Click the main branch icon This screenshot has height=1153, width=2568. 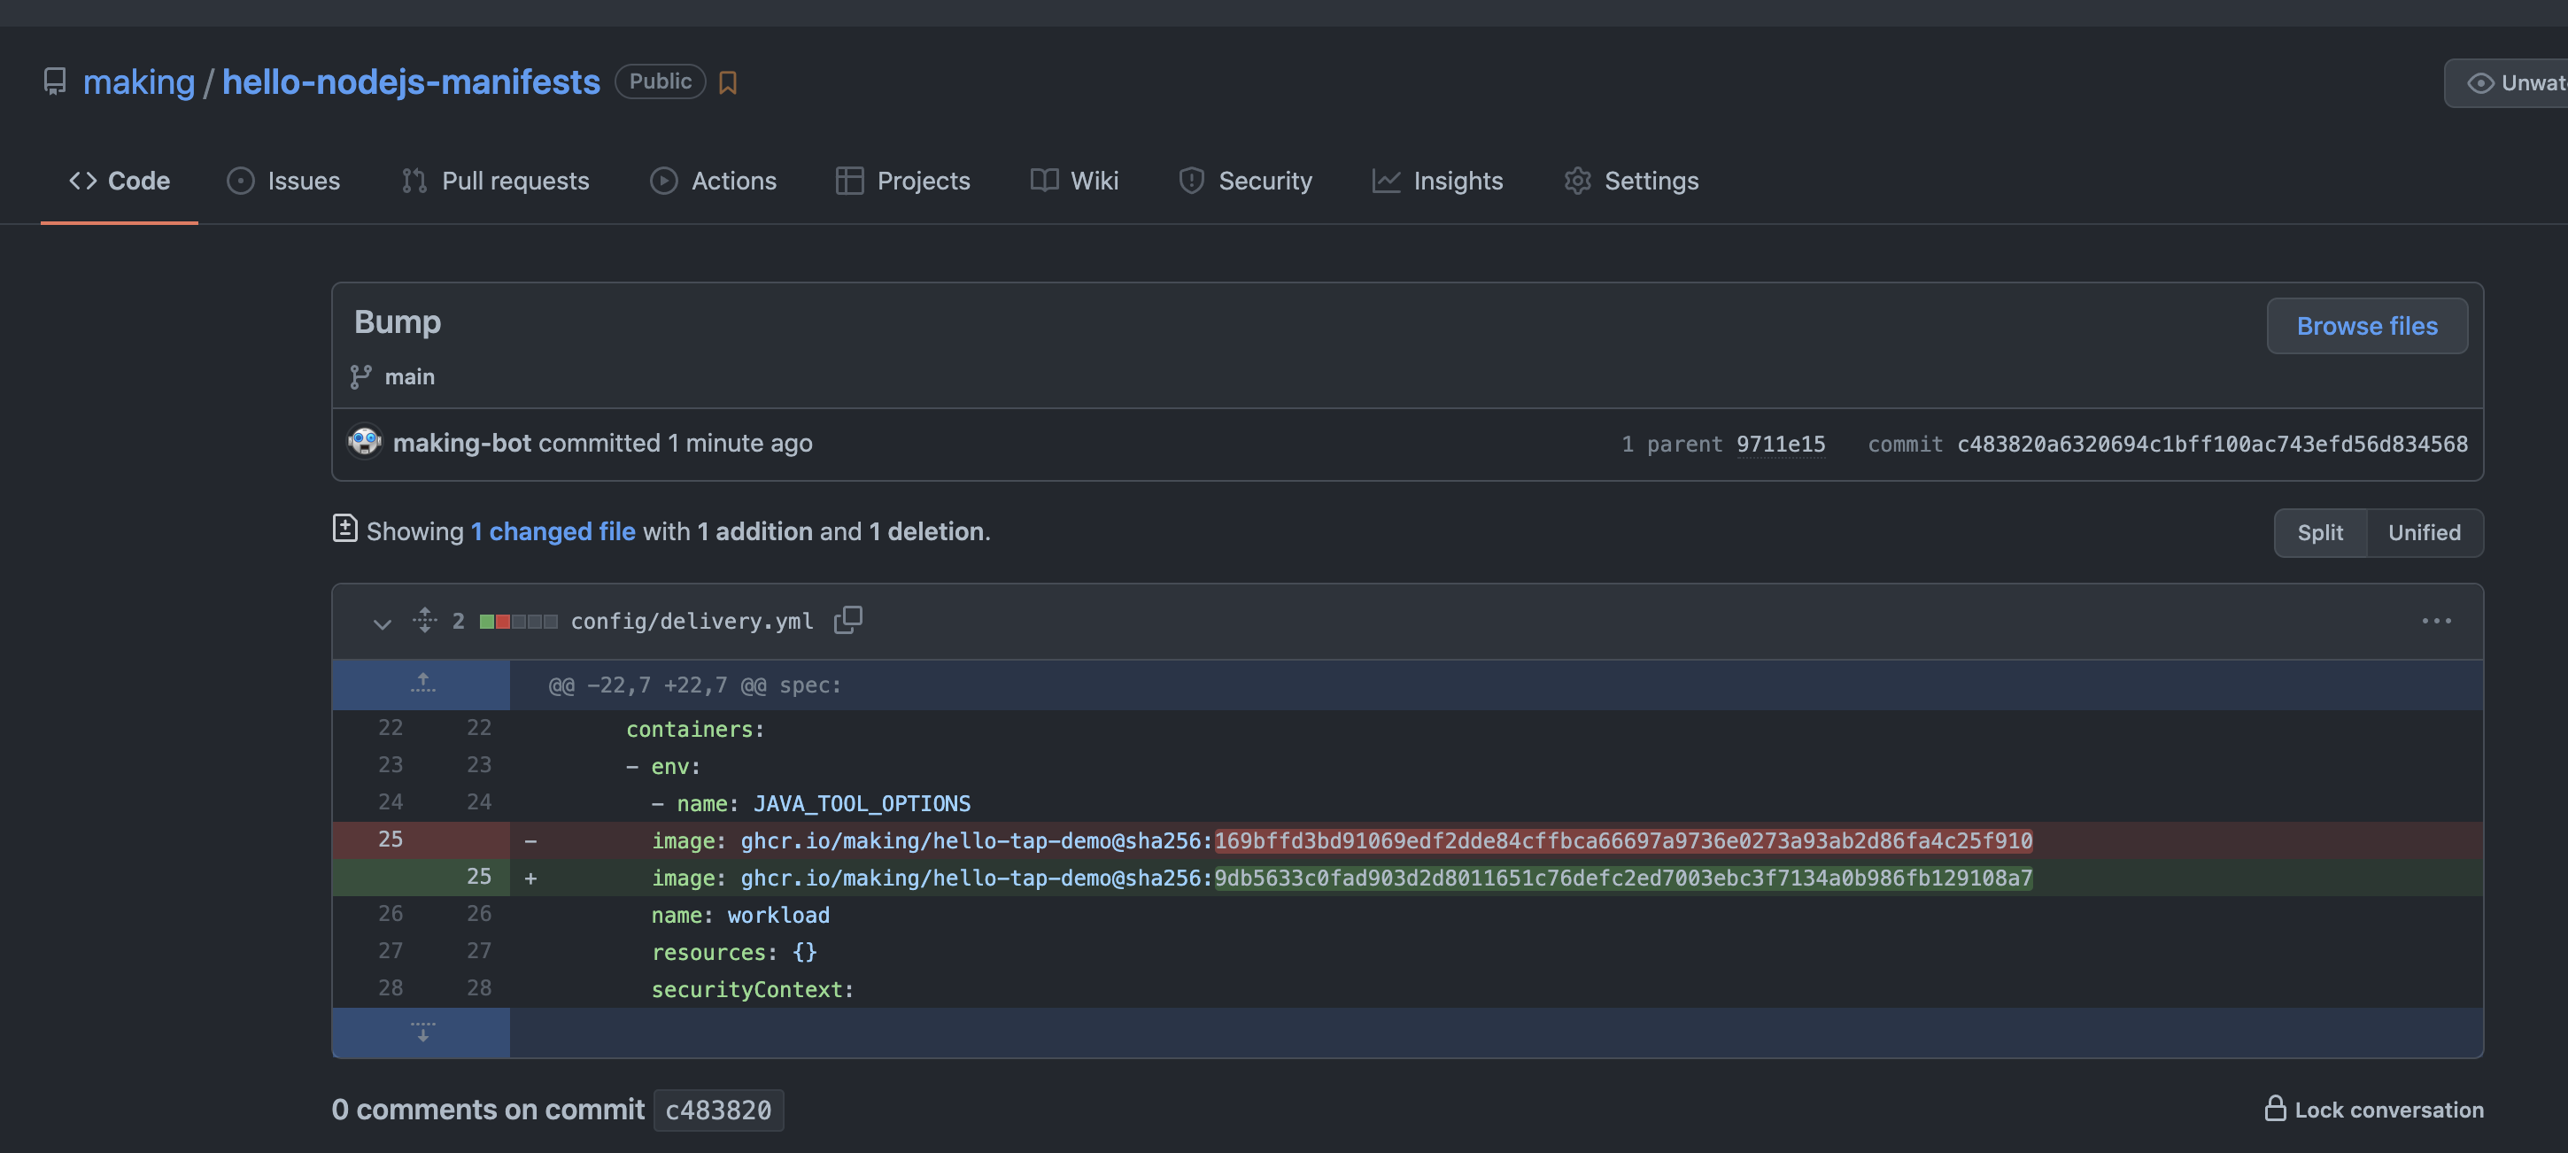tap(361, 376)
